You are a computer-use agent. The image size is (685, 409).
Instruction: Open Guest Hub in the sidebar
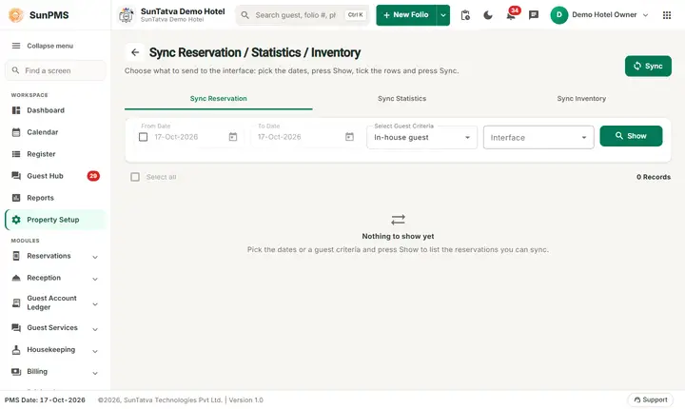click(55, 176)
